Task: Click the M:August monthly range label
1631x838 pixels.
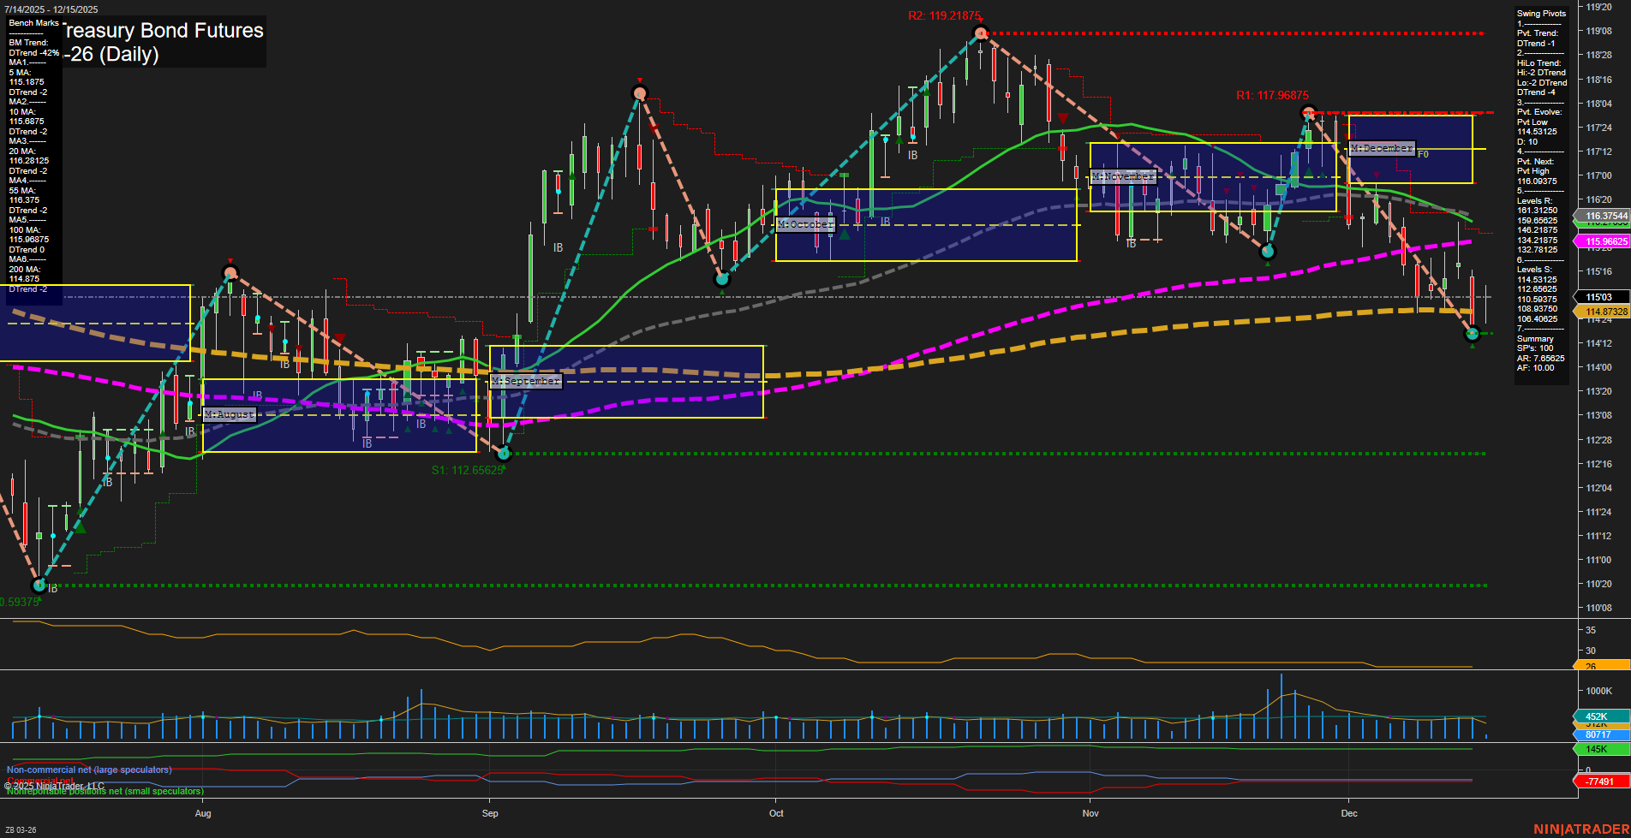Action: coord(230,414)
